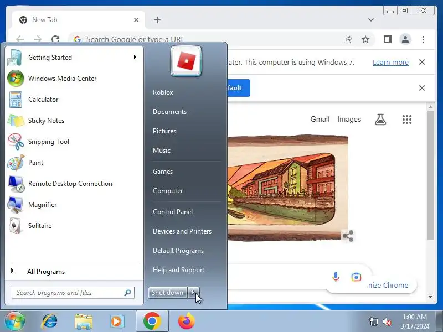The width and height of the screenshot is (443, 332).
Task: Share the Google Doodle
Action: coord(348,236)
